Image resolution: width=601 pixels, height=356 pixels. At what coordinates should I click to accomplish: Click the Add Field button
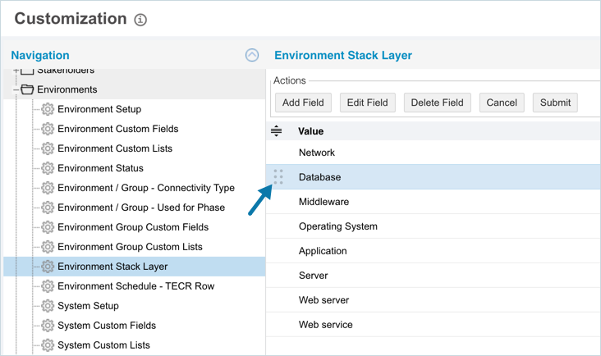(x=303, y=103)
